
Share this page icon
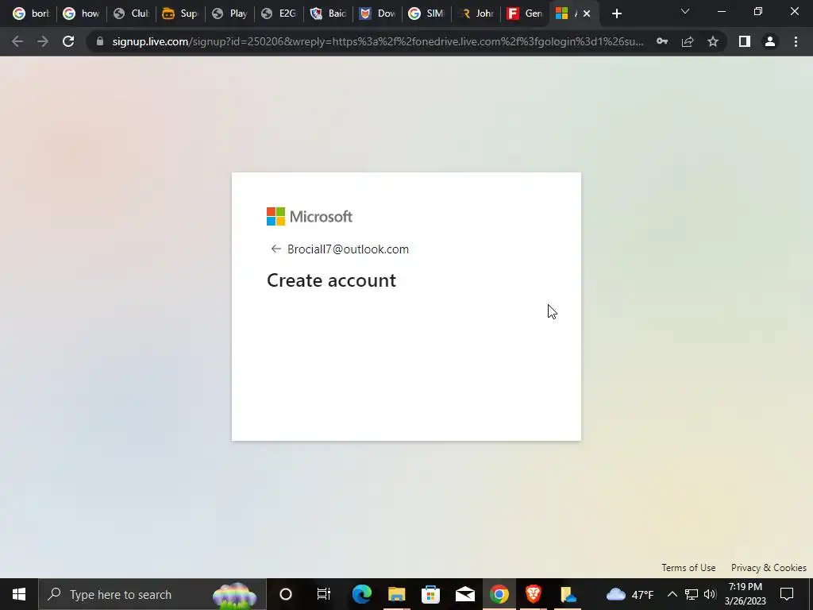pyautogui.click(x=688, y=41)
